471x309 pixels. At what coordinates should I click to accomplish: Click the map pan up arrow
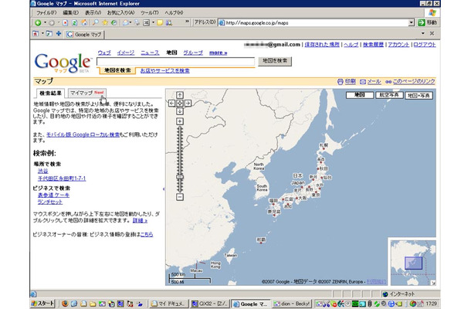pyautogui.click(x=180, y=94)
